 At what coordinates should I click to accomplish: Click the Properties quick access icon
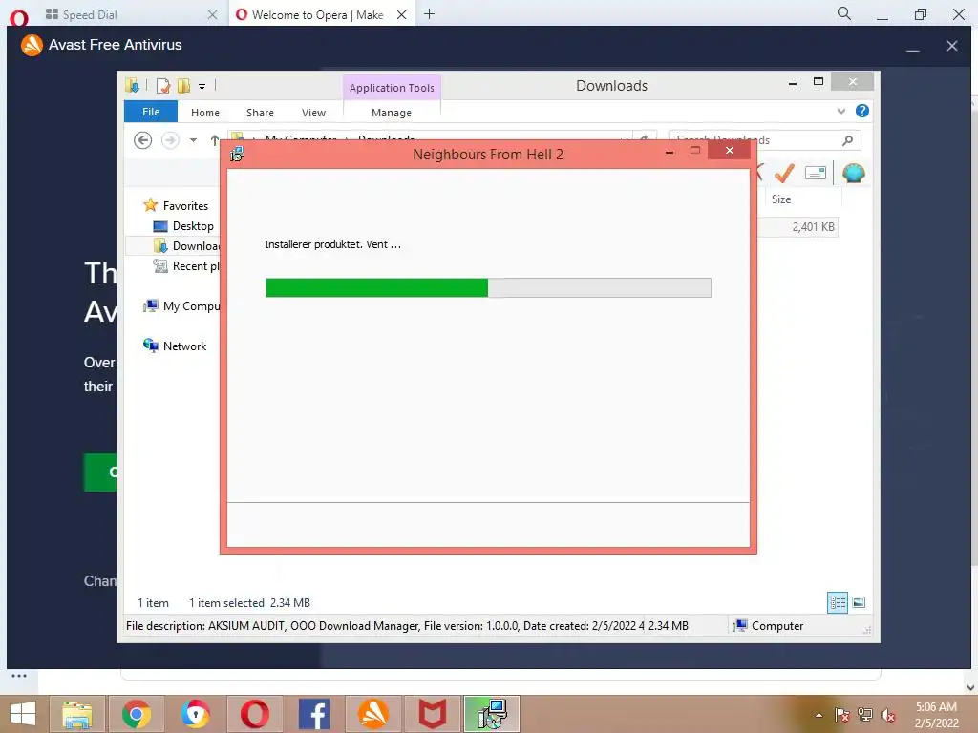tap(163, 85)
